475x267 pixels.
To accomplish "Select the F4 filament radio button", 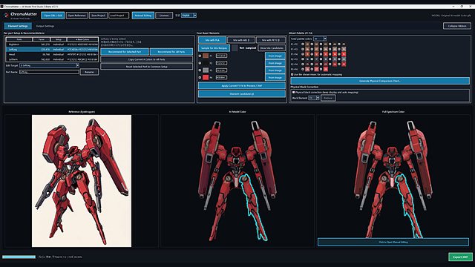I will point(200,77).
